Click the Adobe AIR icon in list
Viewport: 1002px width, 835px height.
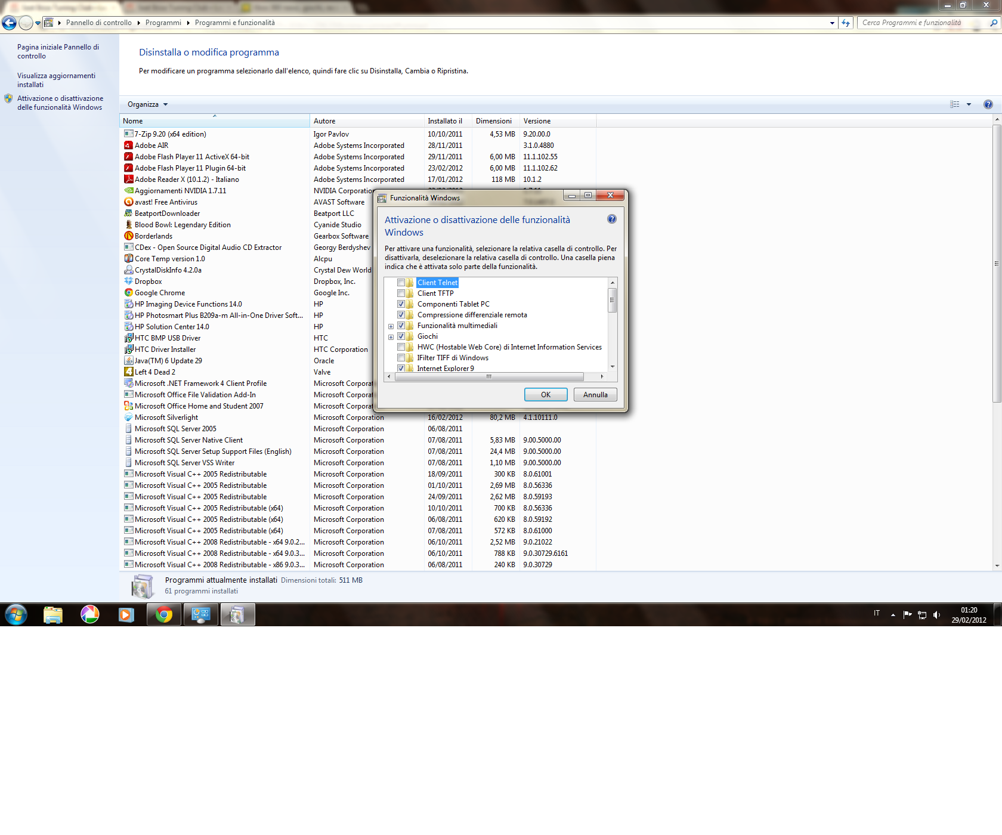[x=128, y=146]
